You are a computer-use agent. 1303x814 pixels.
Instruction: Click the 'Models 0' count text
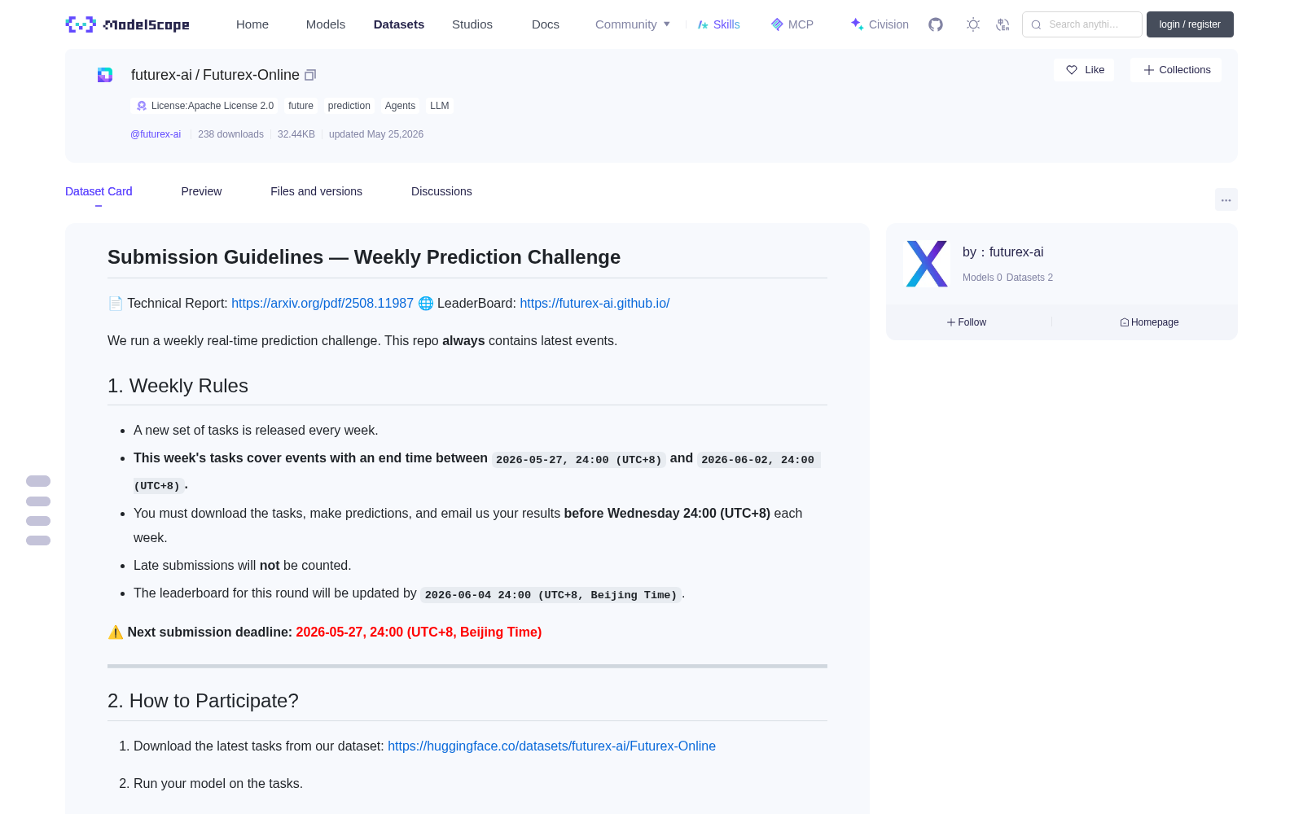click(x=982, y=278)
